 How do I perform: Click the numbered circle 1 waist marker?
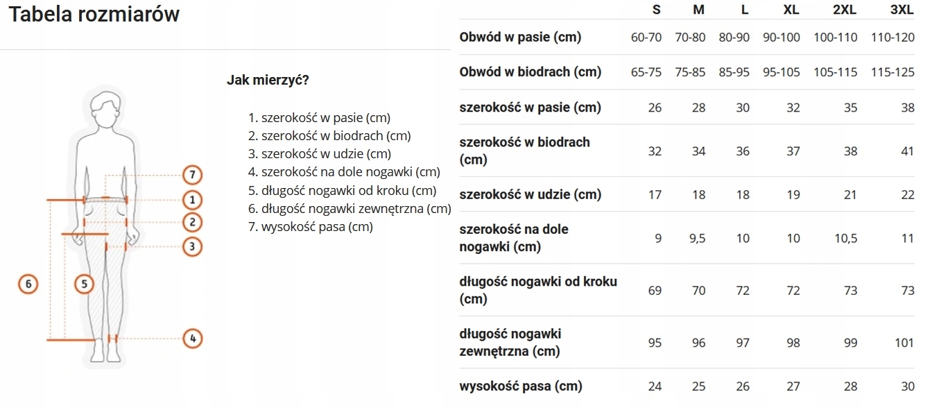point(193,200)
